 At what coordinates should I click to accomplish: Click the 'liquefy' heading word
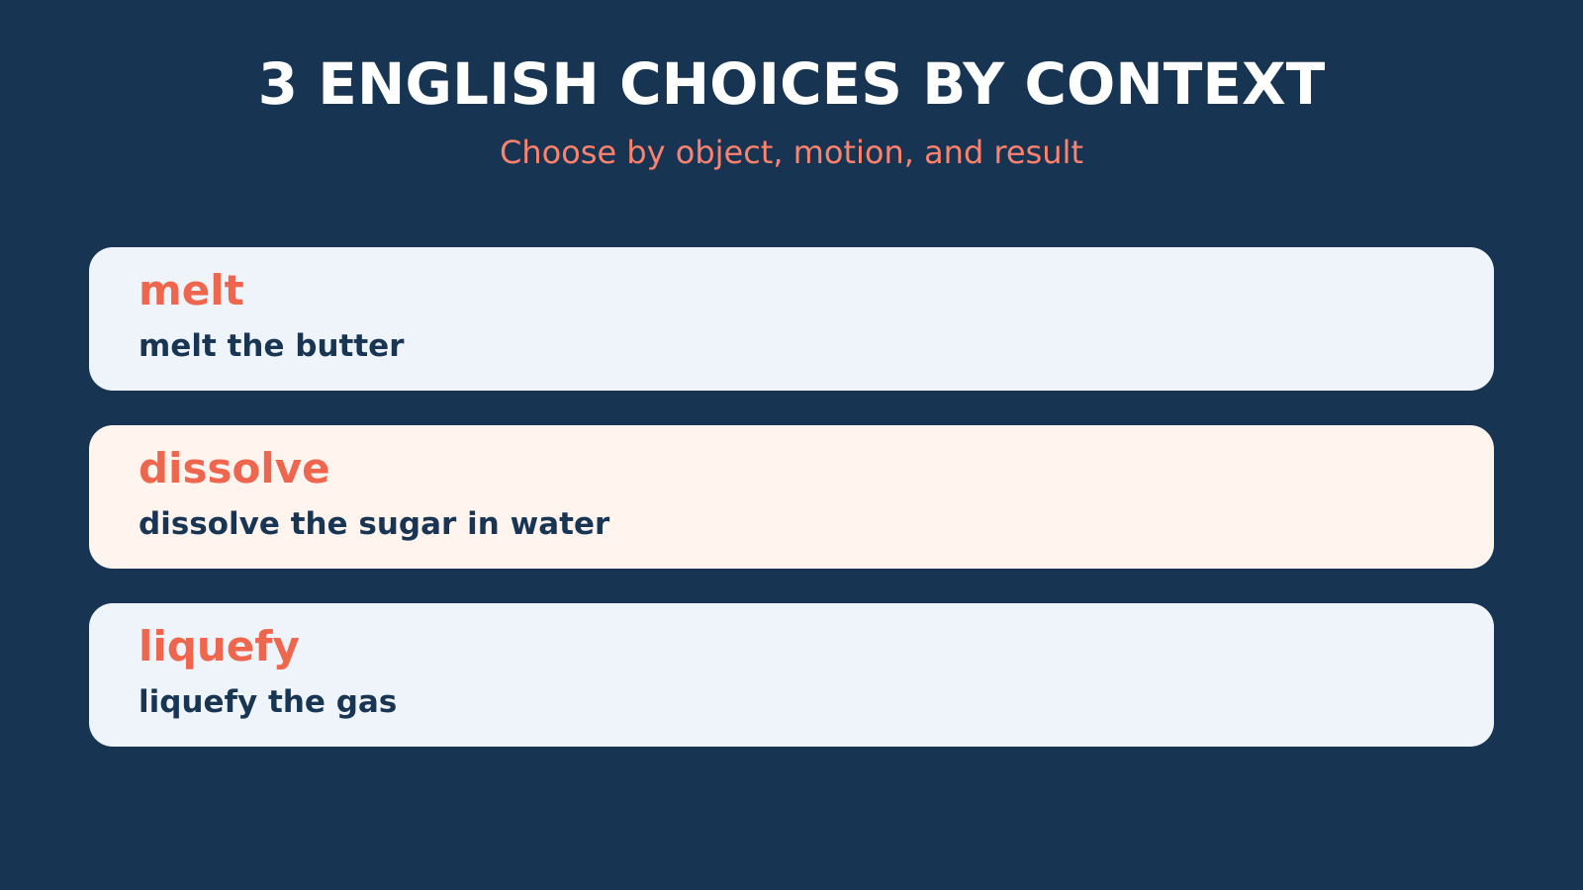coord(219,648)
